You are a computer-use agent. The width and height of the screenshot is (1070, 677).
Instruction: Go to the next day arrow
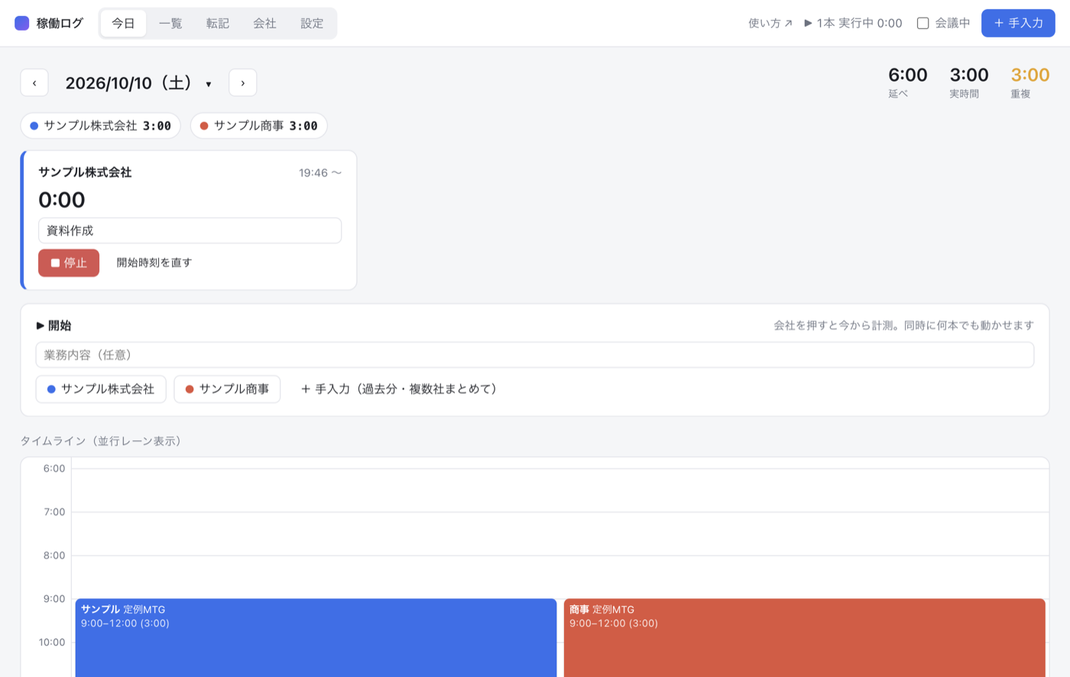tap(243, 83)
